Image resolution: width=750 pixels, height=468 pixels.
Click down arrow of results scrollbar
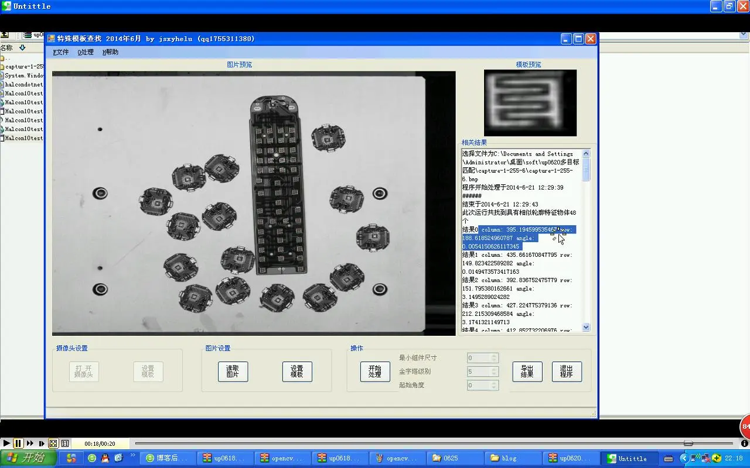(586, 328)
